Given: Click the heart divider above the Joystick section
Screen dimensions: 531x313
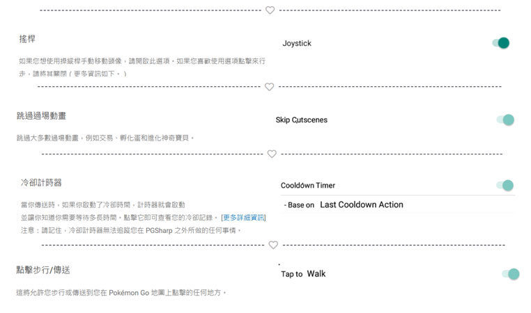Looking at the screenshot, I should pos(270,10).
